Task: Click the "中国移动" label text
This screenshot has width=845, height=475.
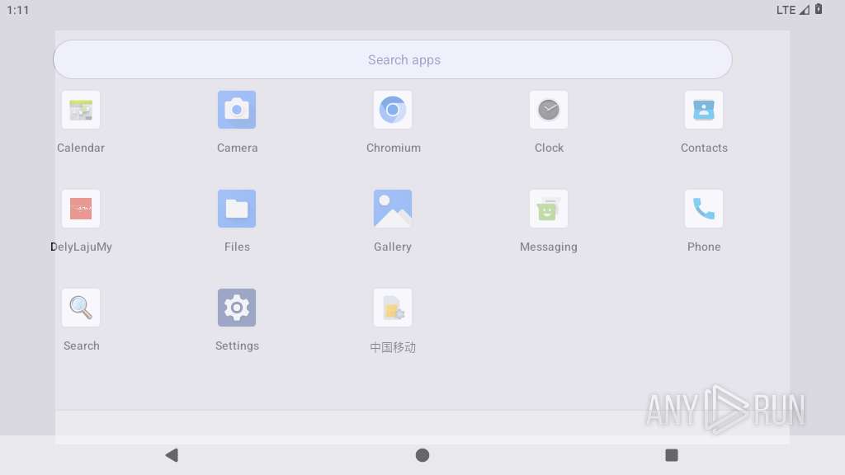Action: 393,347
